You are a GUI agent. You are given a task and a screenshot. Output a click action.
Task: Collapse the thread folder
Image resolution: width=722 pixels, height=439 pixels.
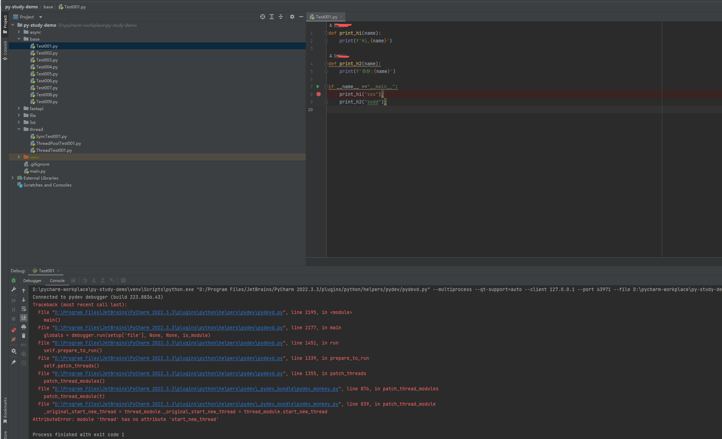pyautogui.click(x=19, y=129)
